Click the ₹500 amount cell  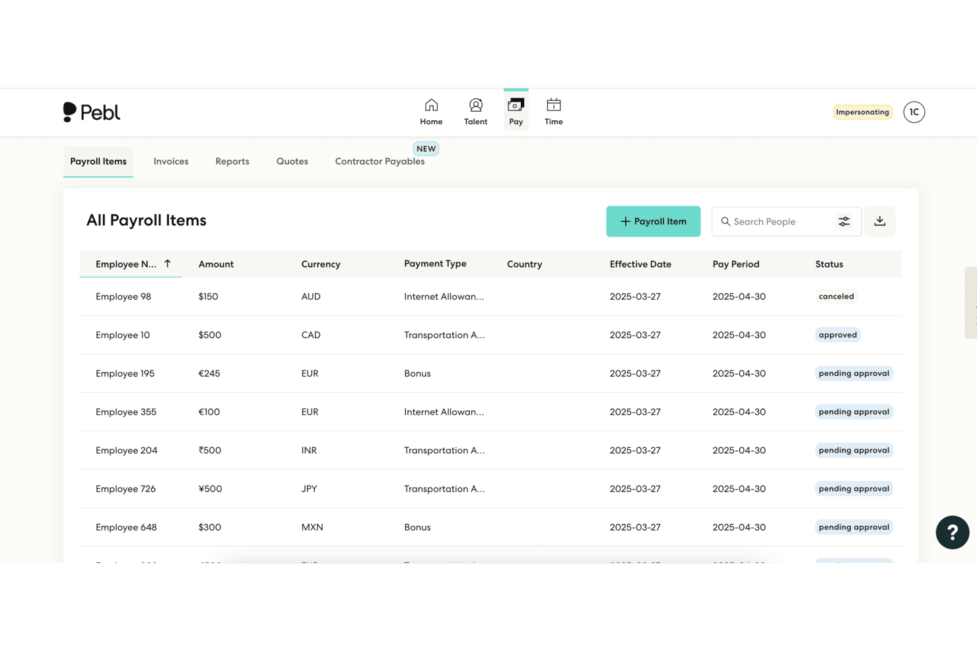210,451
